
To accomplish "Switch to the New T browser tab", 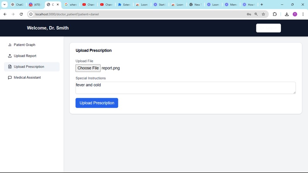I will click(195, 5).
